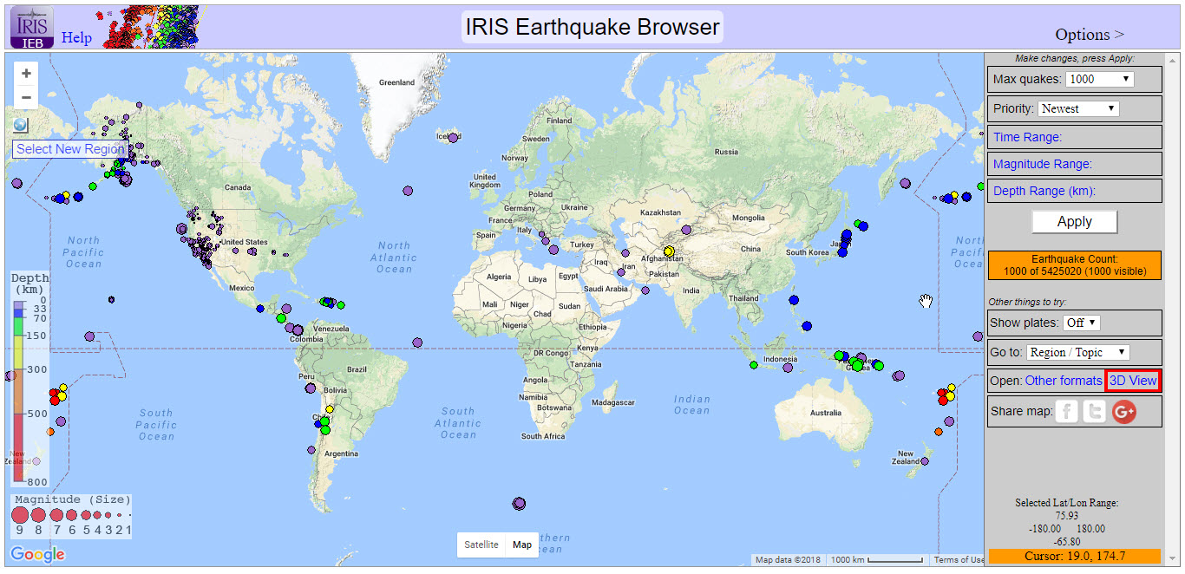The width and height of the screenshot is (1185, 574).
Task: Zoom out with the map minus button
Action: coord(27,97)
